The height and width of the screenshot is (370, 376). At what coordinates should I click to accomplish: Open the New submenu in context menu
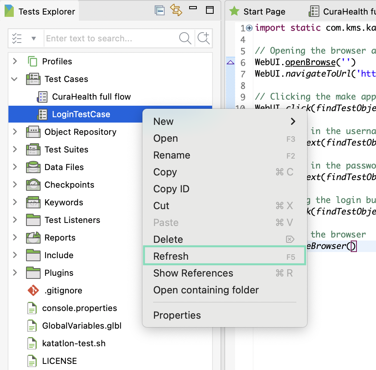pos(225,121)
